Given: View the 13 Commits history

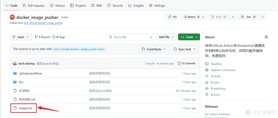Looking at the screenshot, I should (187, 63).
